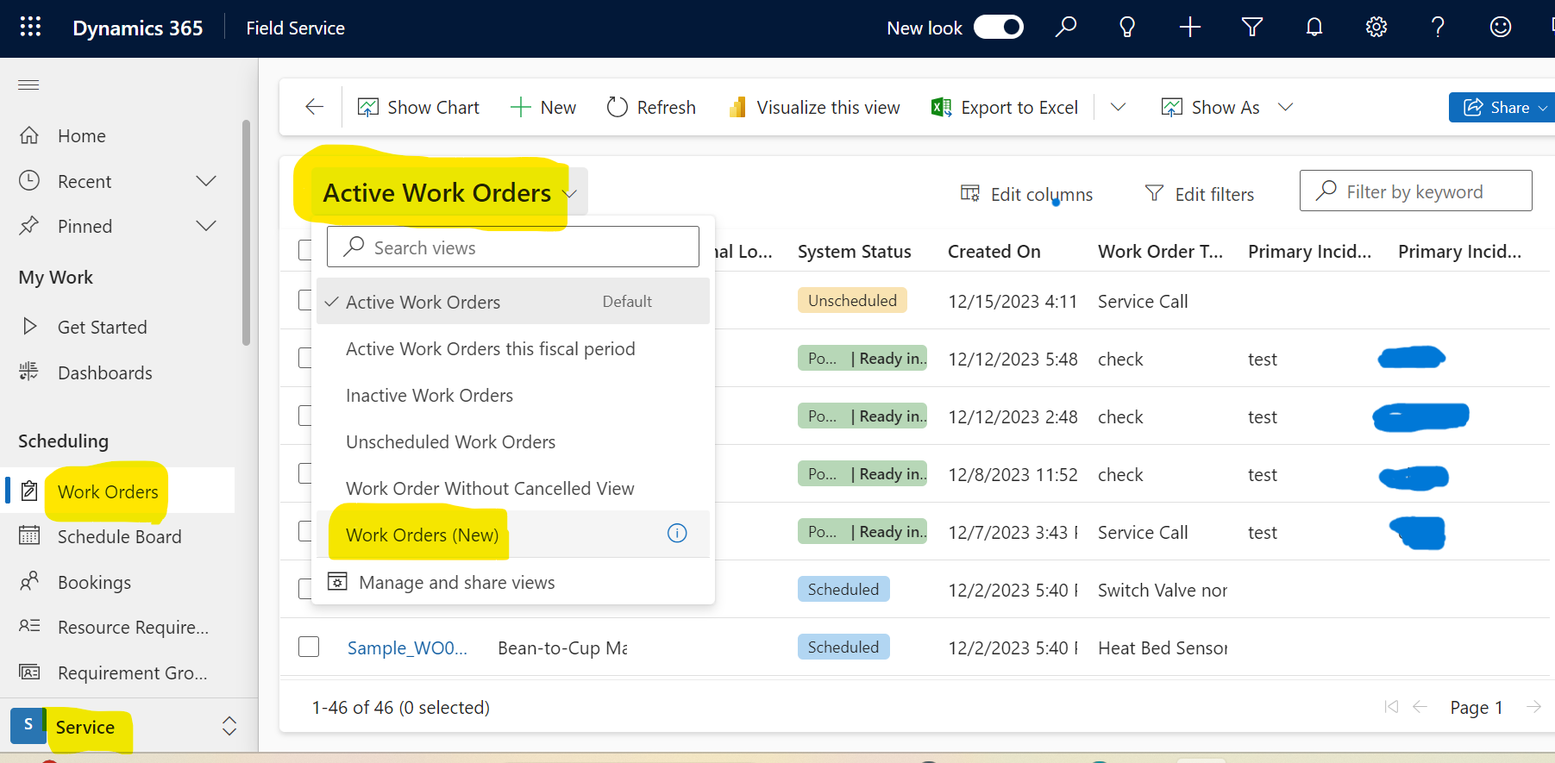
Task: Open advanced find funnel icon
Action: click(x=1251, y=28)
